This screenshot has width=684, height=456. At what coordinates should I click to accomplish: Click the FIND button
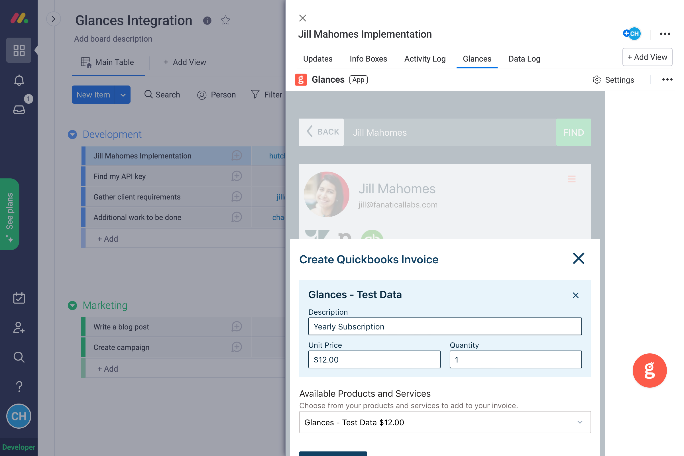click(573, 132)
